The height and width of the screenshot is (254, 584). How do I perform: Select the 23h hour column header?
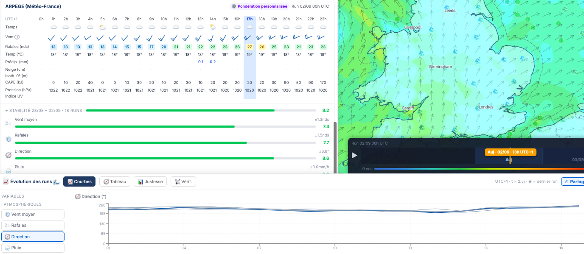(323, 19)
